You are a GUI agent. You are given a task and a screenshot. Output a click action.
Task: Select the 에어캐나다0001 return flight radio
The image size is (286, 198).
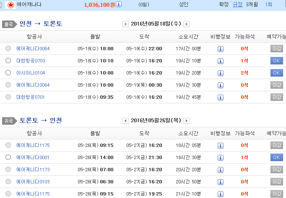(8, 157)
